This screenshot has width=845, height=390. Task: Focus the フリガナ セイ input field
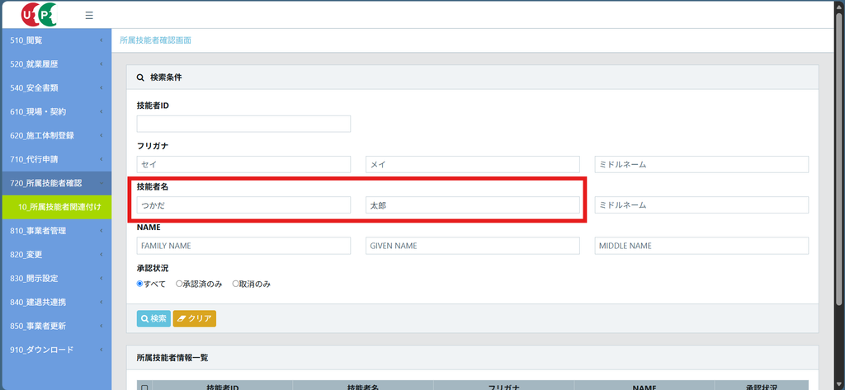coord(243,164)
